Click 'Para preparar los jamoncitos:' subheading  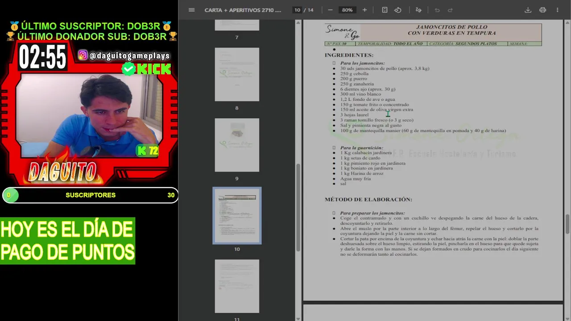pyautogui.click(x=372, y=213)
